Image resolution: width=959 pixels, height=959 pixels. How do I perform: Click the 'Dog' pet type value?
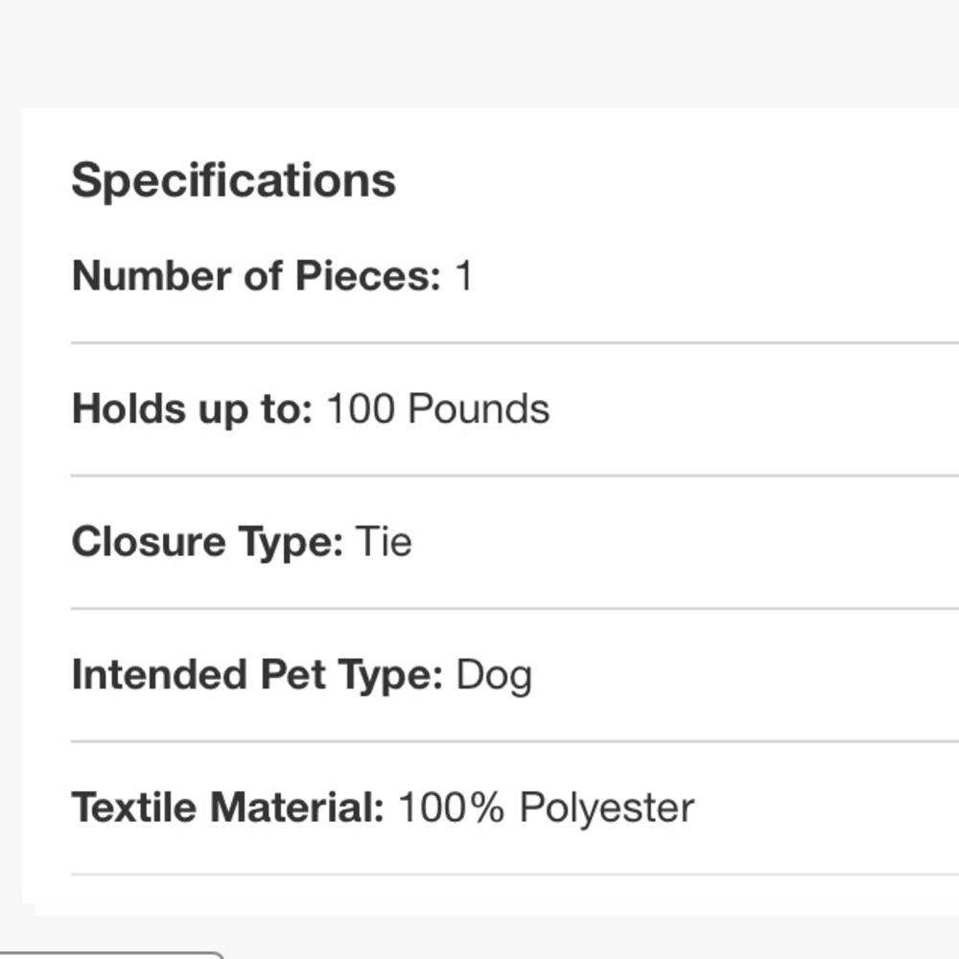click(x=494, y=676)
